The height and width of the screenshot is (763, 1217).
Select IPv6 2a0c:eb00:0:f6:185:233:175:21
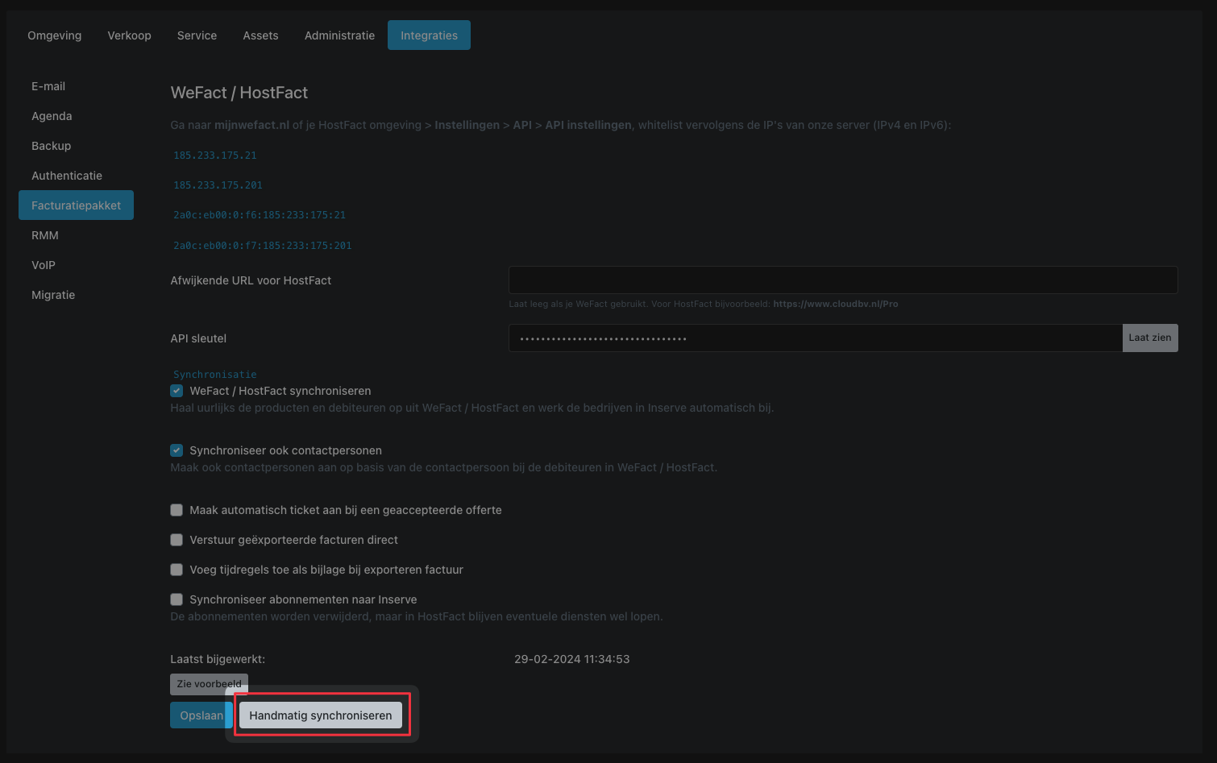260,215
